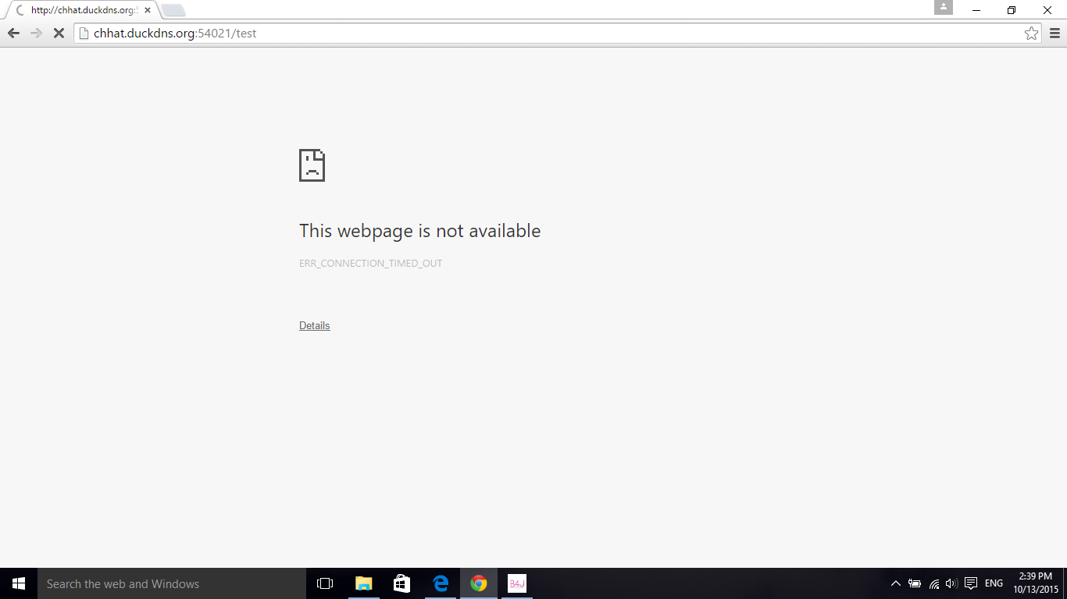Open a new tab
The width and height of the screenshot is (1067, 599).
coord(173,11)
